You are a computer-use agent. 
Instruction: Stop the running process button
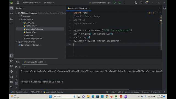pyautogui.click(x=20, y=67)
